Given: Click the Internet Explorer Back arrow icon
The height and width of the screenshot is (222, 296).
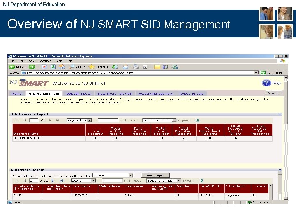Looking at the screenshot, I should click(12, 67).
